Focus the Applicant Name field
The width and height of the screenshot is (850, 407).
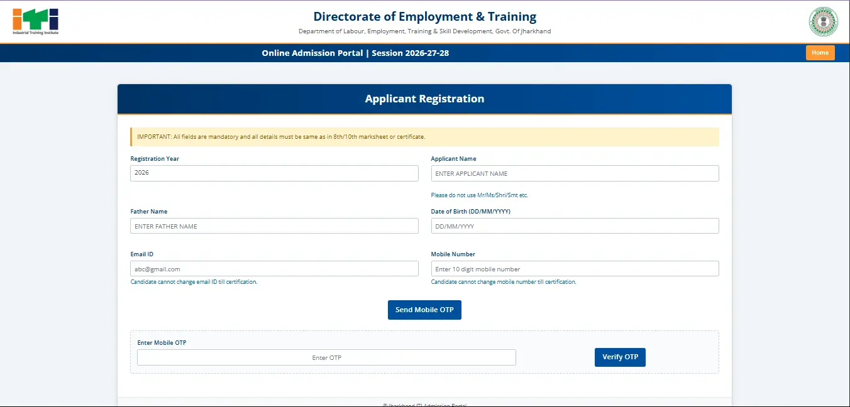click(575, 173)
